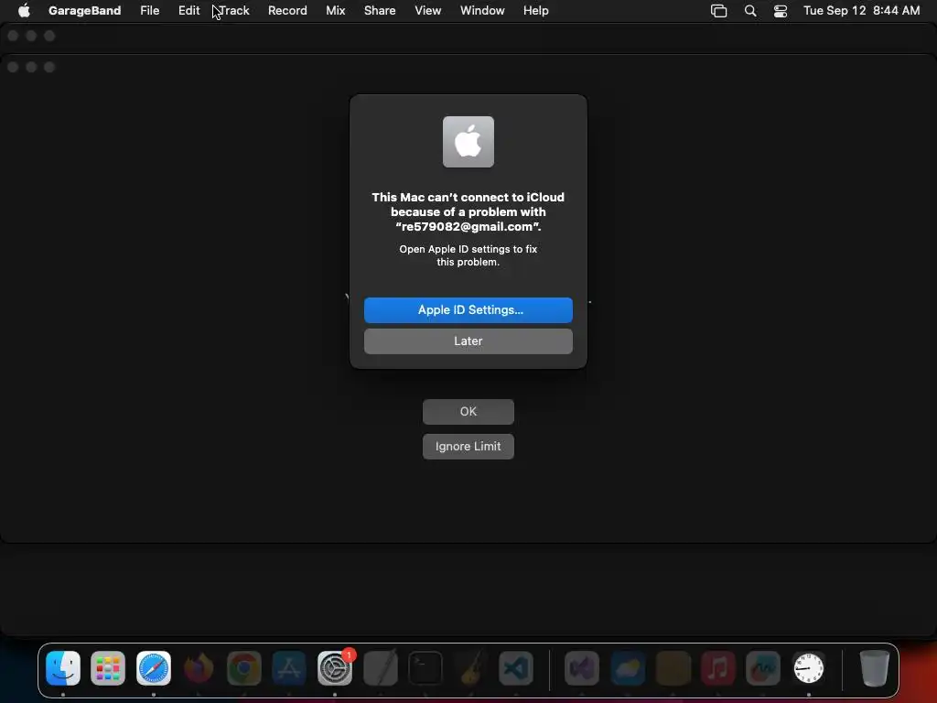The width and height of the screenshot is (937, 703).
Task: Open the Clock app from the Dock
Action: [x=809, y=667]
